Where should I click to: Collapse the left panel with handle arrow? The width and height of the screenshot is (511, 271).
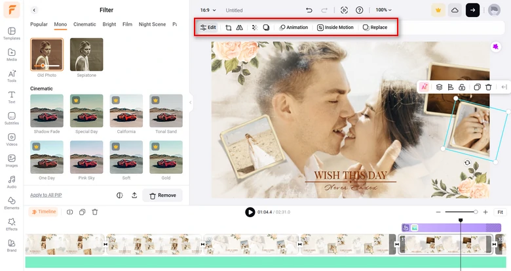coord(191,102)
